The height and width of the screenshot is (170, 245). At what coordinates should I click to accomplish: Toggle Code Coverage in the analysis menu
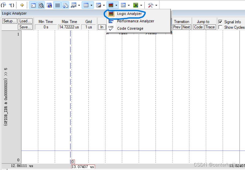pos(130,28)
